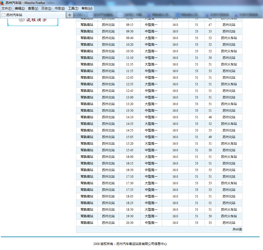The width and height of the screenshot is (263, 250).
Task: Click departure time 18:25
Action: pos(130,203)
